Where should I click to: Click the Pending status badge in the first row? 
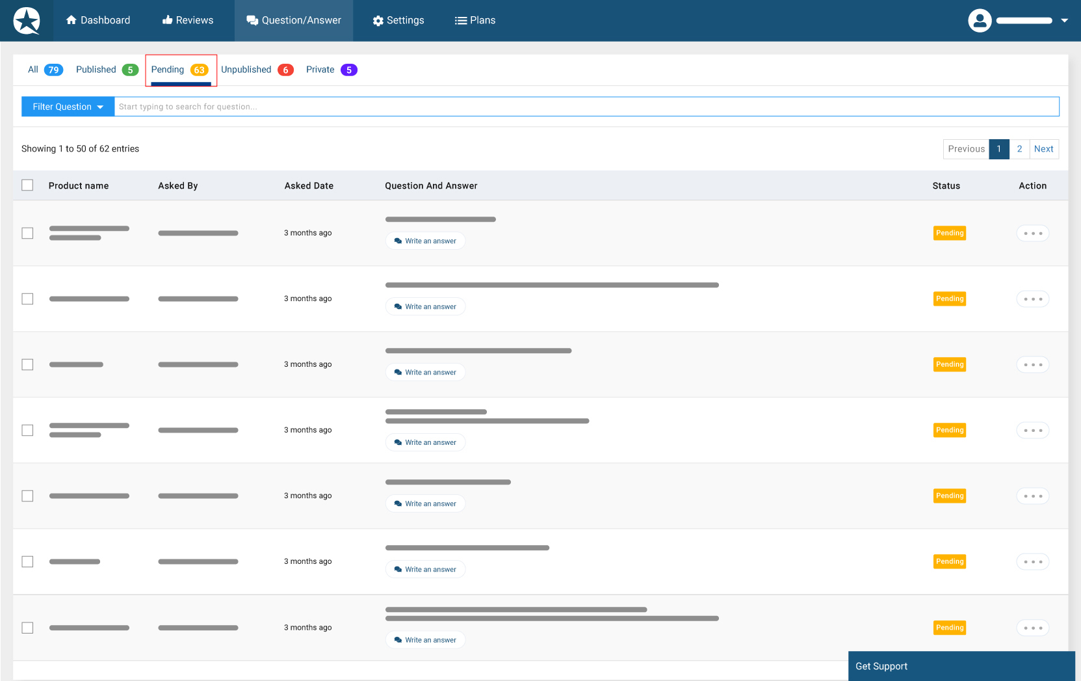(x=950, y=233)
